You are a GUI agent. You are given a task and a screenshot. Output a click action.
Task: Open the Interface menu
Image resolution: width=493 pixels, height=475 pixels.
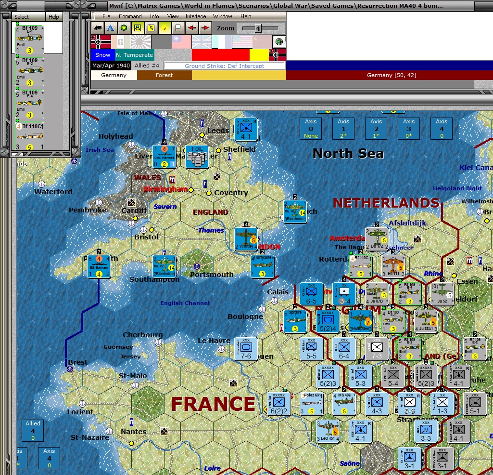click(x=196, y=16)
